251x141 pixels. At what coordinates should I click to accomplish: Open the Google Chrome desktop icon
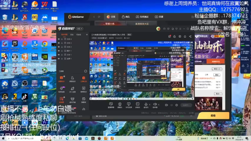[45, 46]
